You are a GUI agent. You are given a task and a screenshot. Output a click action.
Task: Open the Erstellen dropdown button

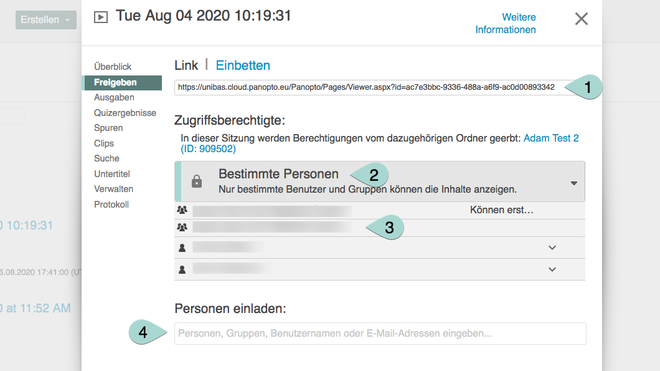(x=46, y=20)
